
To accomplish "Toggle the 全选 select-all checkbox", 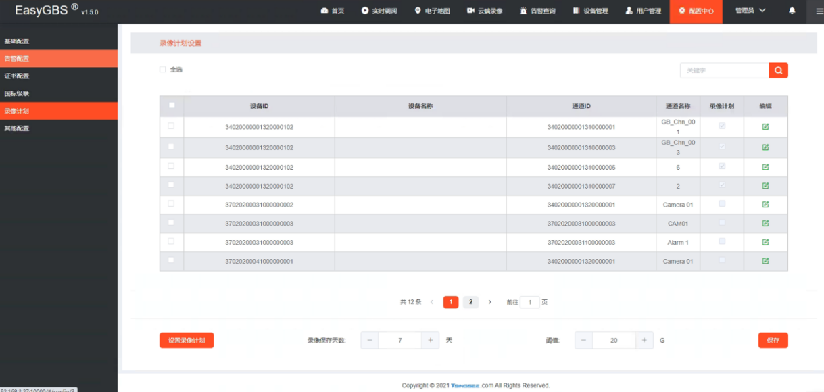I will pos(163,70).
